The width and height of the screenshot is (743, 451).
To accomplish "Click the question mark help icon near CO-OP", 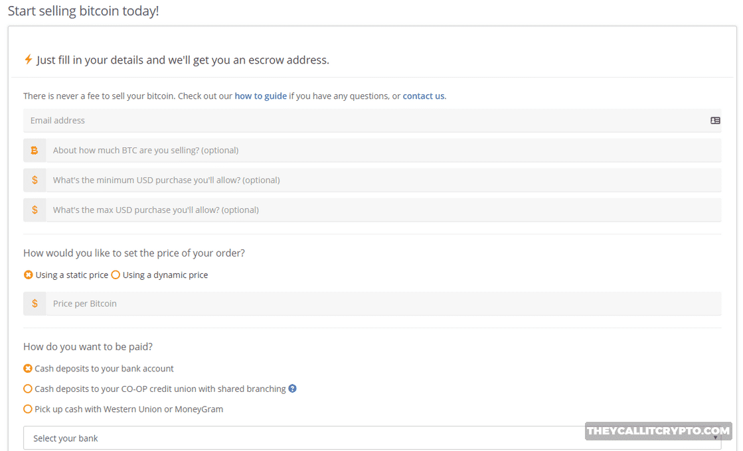I will [x=292, y=389].
